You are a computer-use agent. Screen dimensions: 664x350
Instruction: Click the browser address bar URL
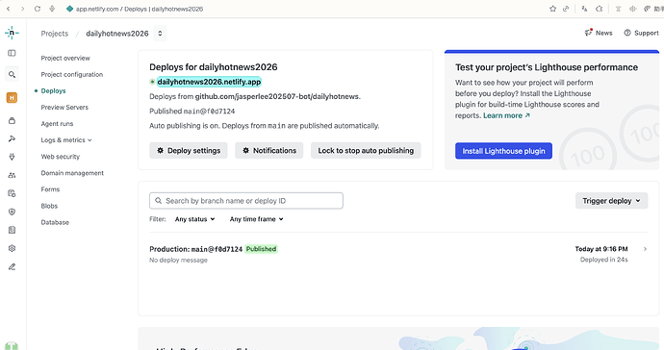click(x=140, y=9)
